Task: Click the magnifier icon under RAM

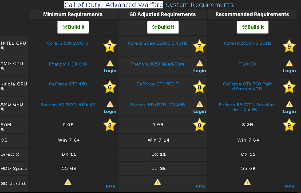Action: pos(2,129)
